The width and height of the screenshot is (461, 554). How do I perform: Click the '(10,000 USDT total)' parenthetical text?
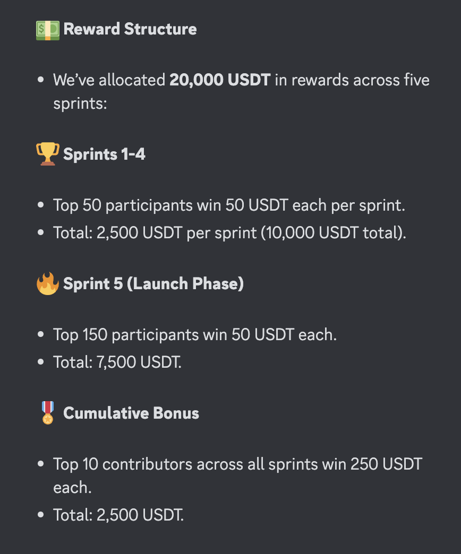point(334,233)
